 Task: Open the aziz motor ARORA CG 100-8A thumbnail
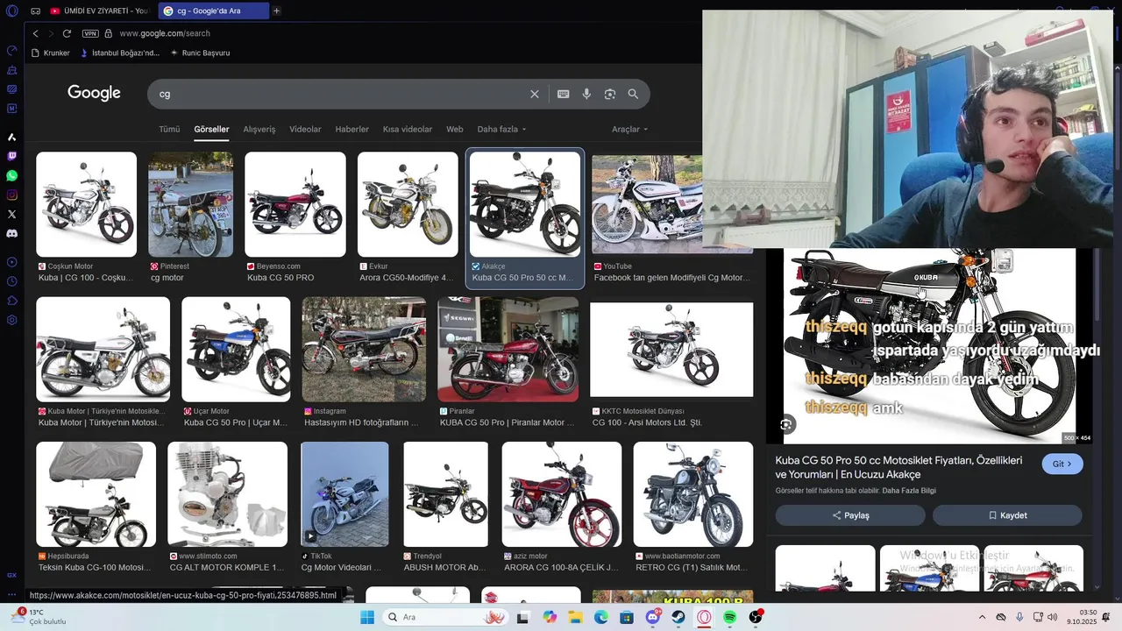click(561, 494)
